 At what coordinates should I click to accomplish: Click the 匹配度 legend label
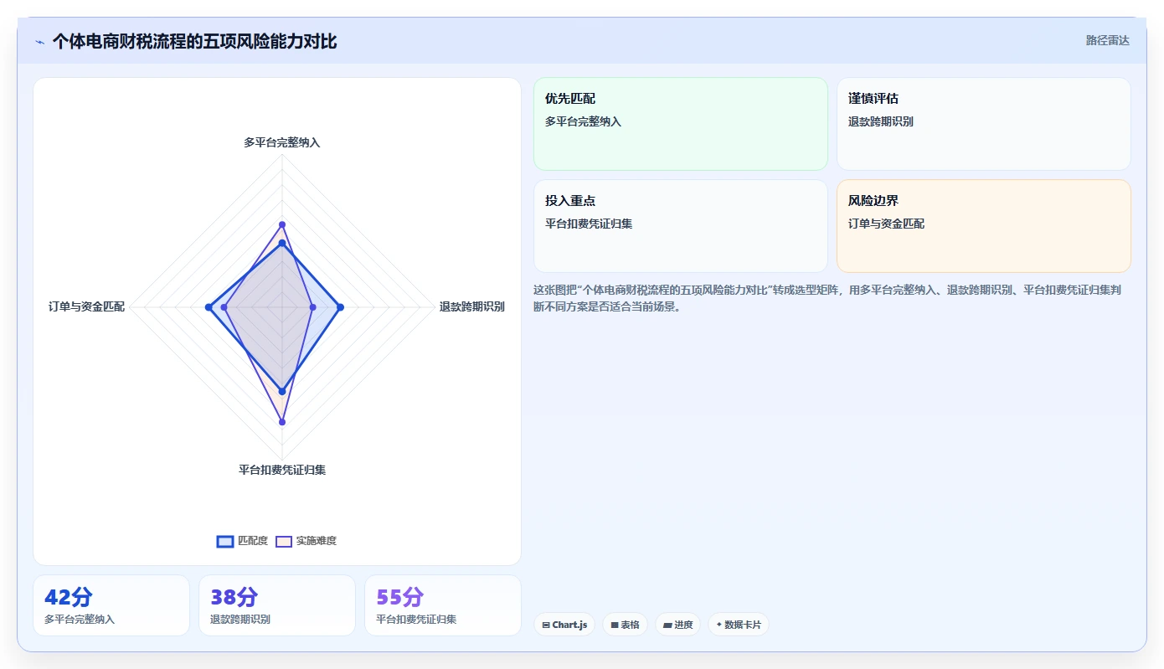point(253,541)
